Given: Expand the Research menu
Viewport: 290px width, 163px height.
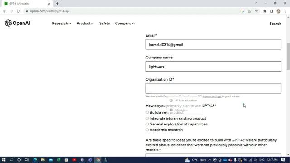Looking at the screenshot, I should tap(61, 24).
